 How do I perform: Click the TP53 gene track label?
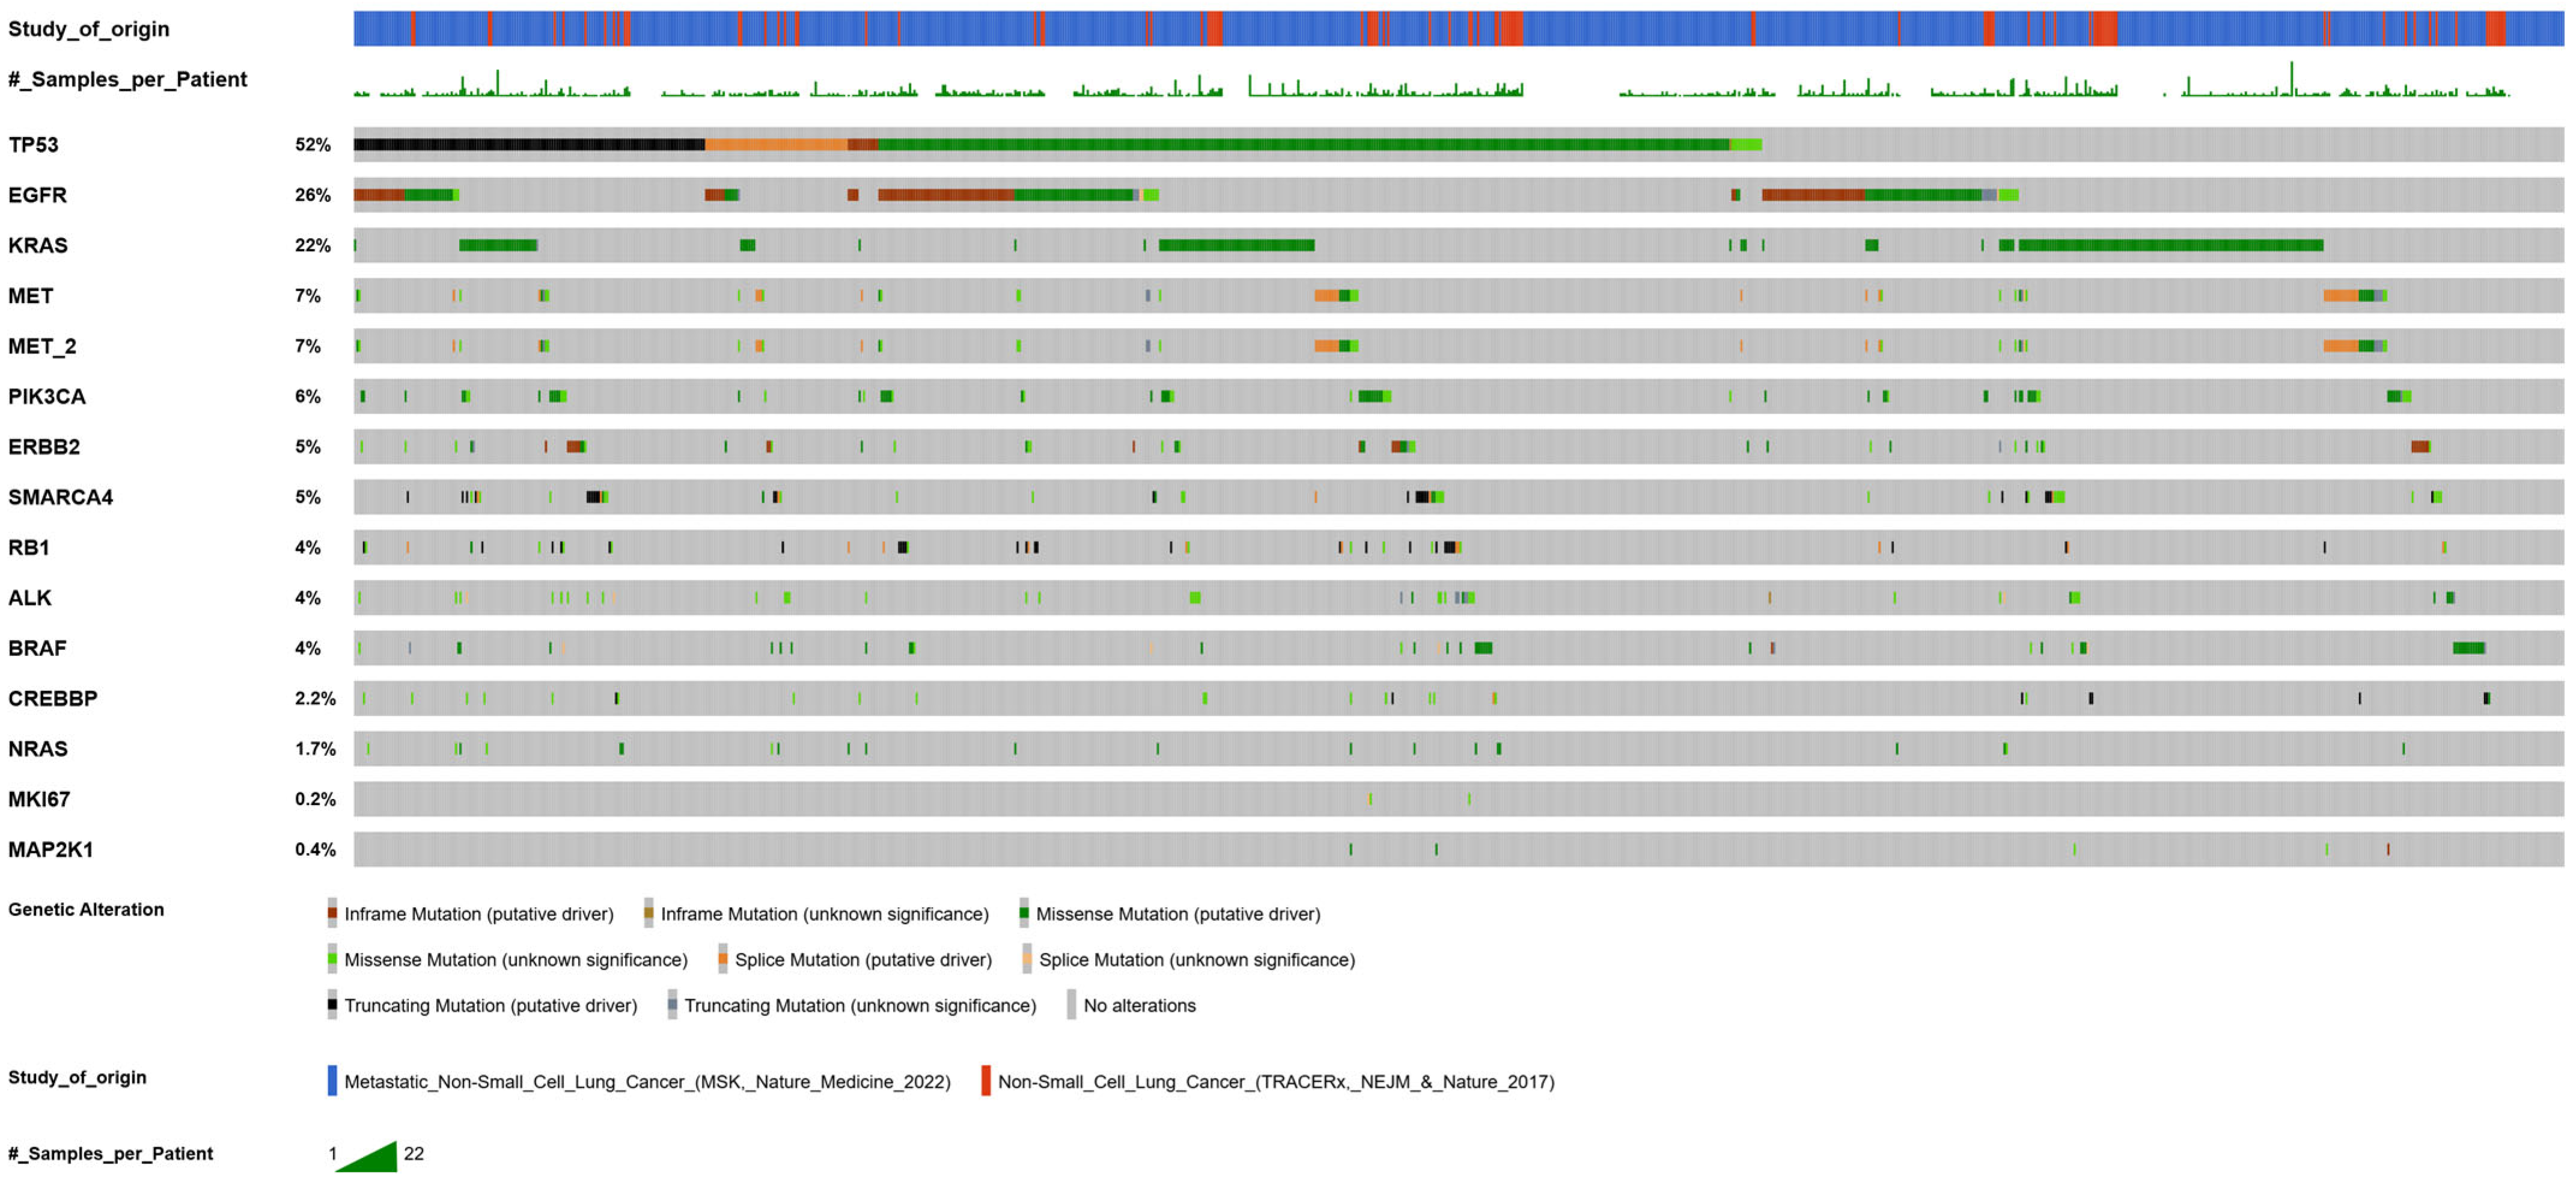[x=33, y=145]
